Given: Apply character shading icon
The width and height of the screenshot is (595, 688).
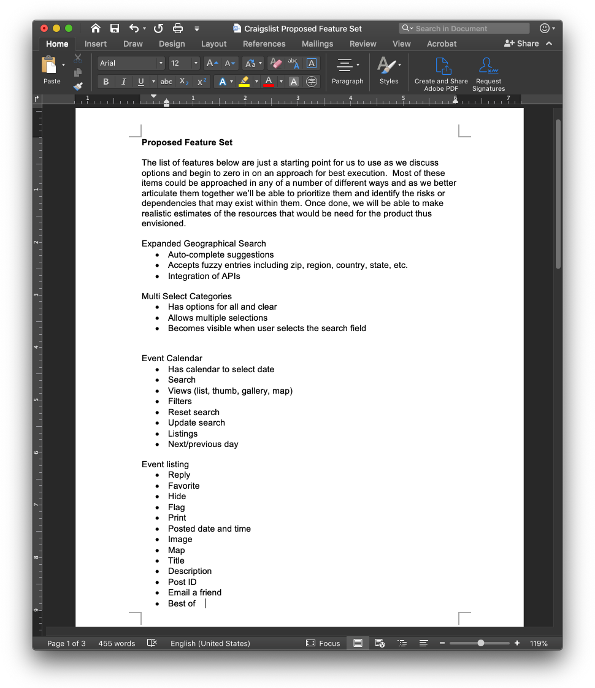Looking at the screenshot, I should [294, 82].
